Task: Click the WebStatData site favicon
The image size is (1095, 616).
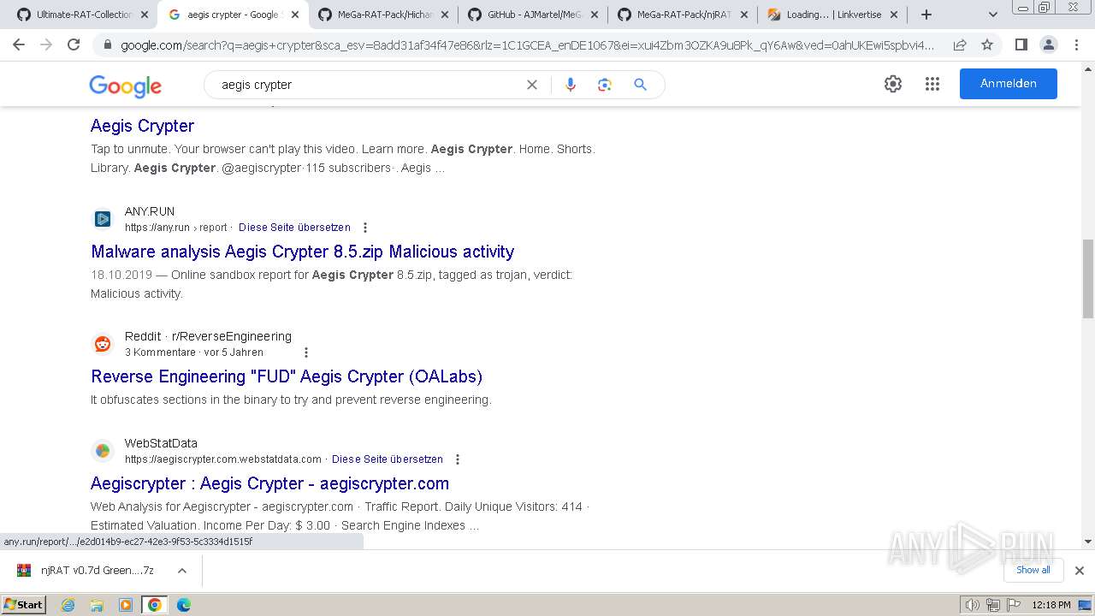Action: pos(103,451)
